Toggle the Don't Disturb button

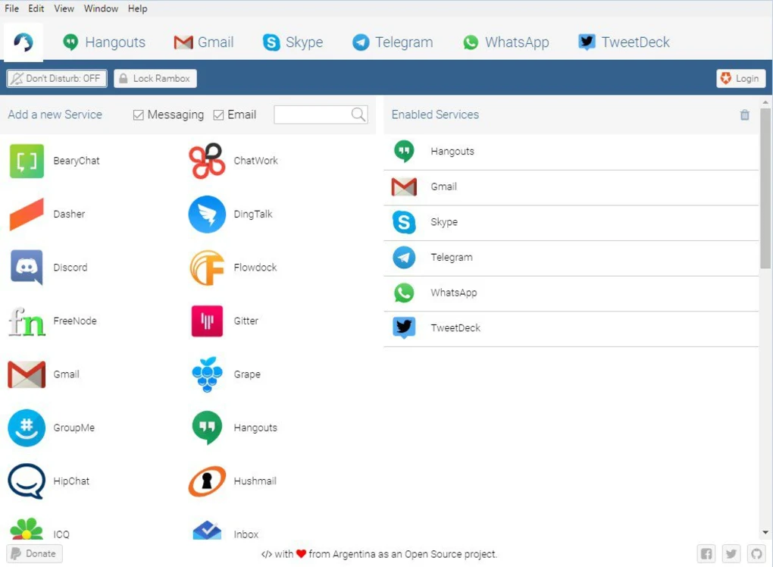coord(57,78)
